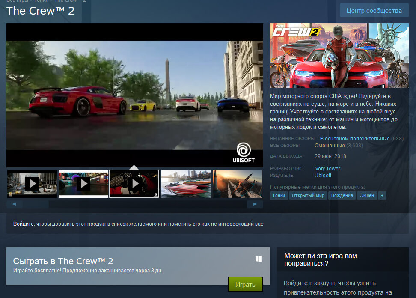416x298 pixels.
Task: Click the main video player area
Action: point(135,95)
